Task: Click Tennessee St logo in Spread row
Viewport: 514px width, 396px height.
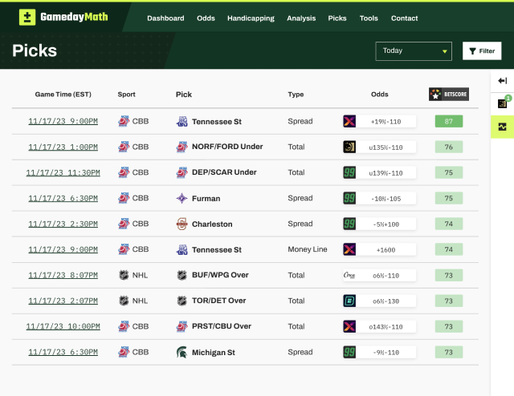Action: tap(182, 121)
